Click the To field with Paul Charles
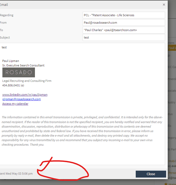The height and width of the screenshot is (185, 176). 124,30
